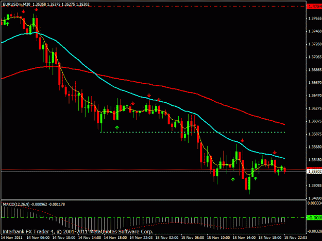Click the 1.34890 price axis label
Screen dimensions: 322x241
click(315, 198)
